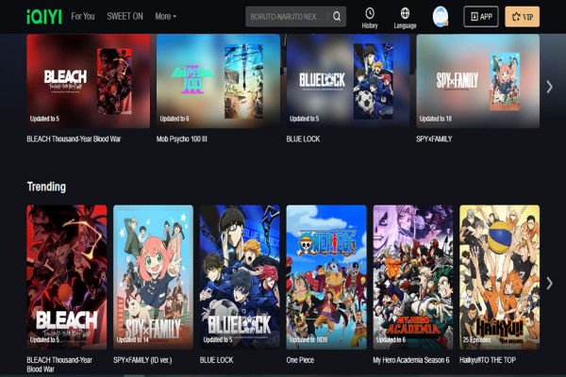Open the Haikyu!! TO THE TOP poster
This screenshot has height=377, width=566.
coord(500,277)
